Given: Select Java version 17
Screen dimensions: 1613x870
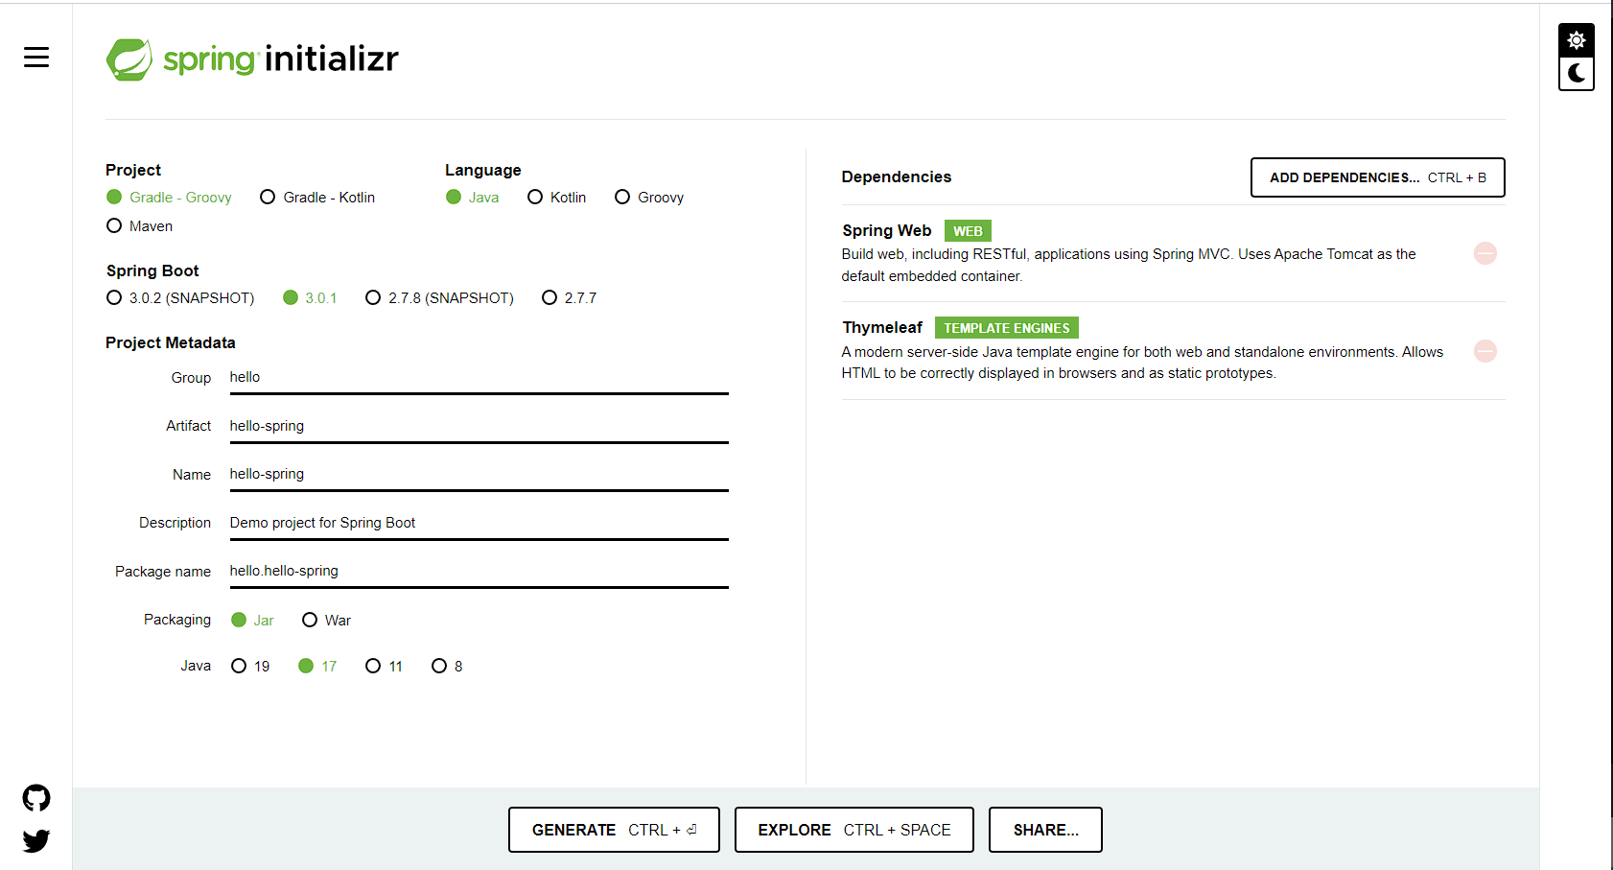Looking at the screenshot, I should pyautogui.click(x=317, y=667).
